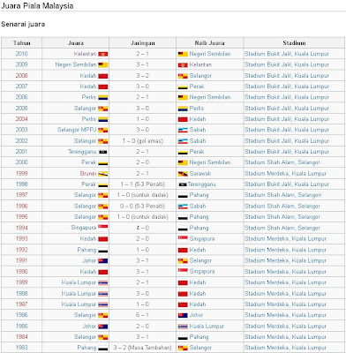346x353 pixels.
Task: Click the Negeri Sembilan flag in the 2009 Juara cell
Action: [103, 65]
